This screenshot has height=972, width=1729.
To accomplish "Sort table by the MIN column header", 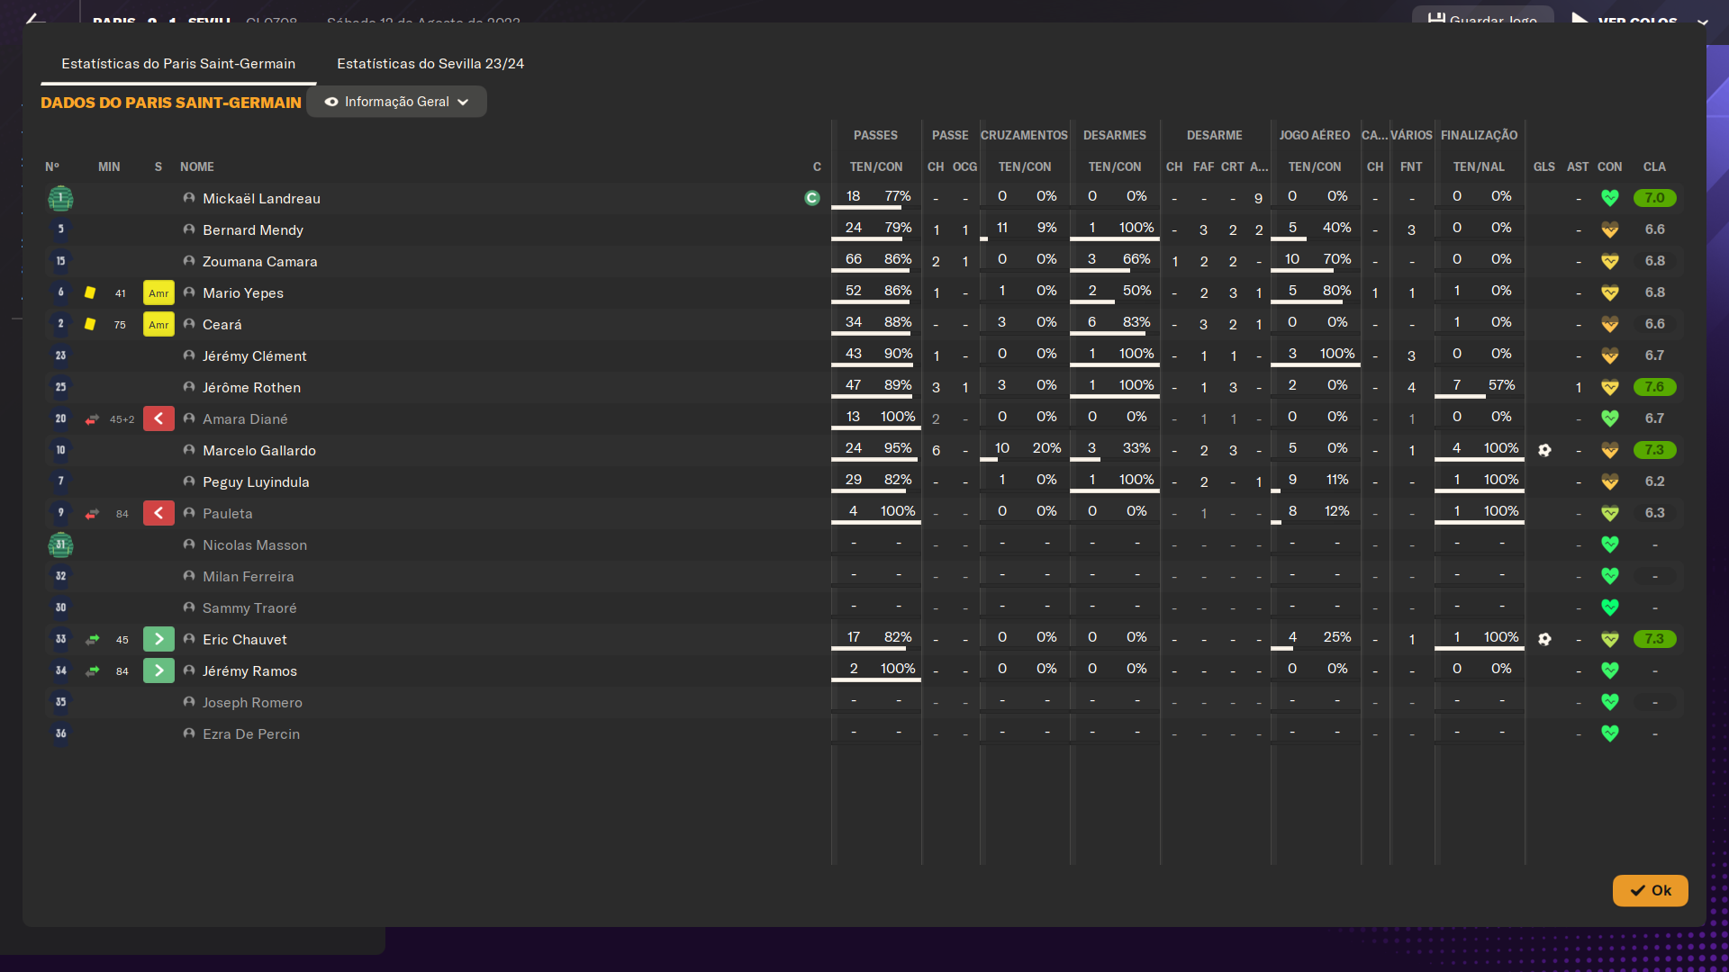I will pyautogui.click(x=109, y=166).
